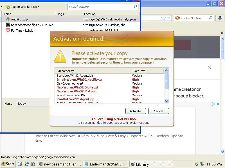
Task: Select the Rootkit.Win32.Agent.pp threat row
Action: point(110,99)
